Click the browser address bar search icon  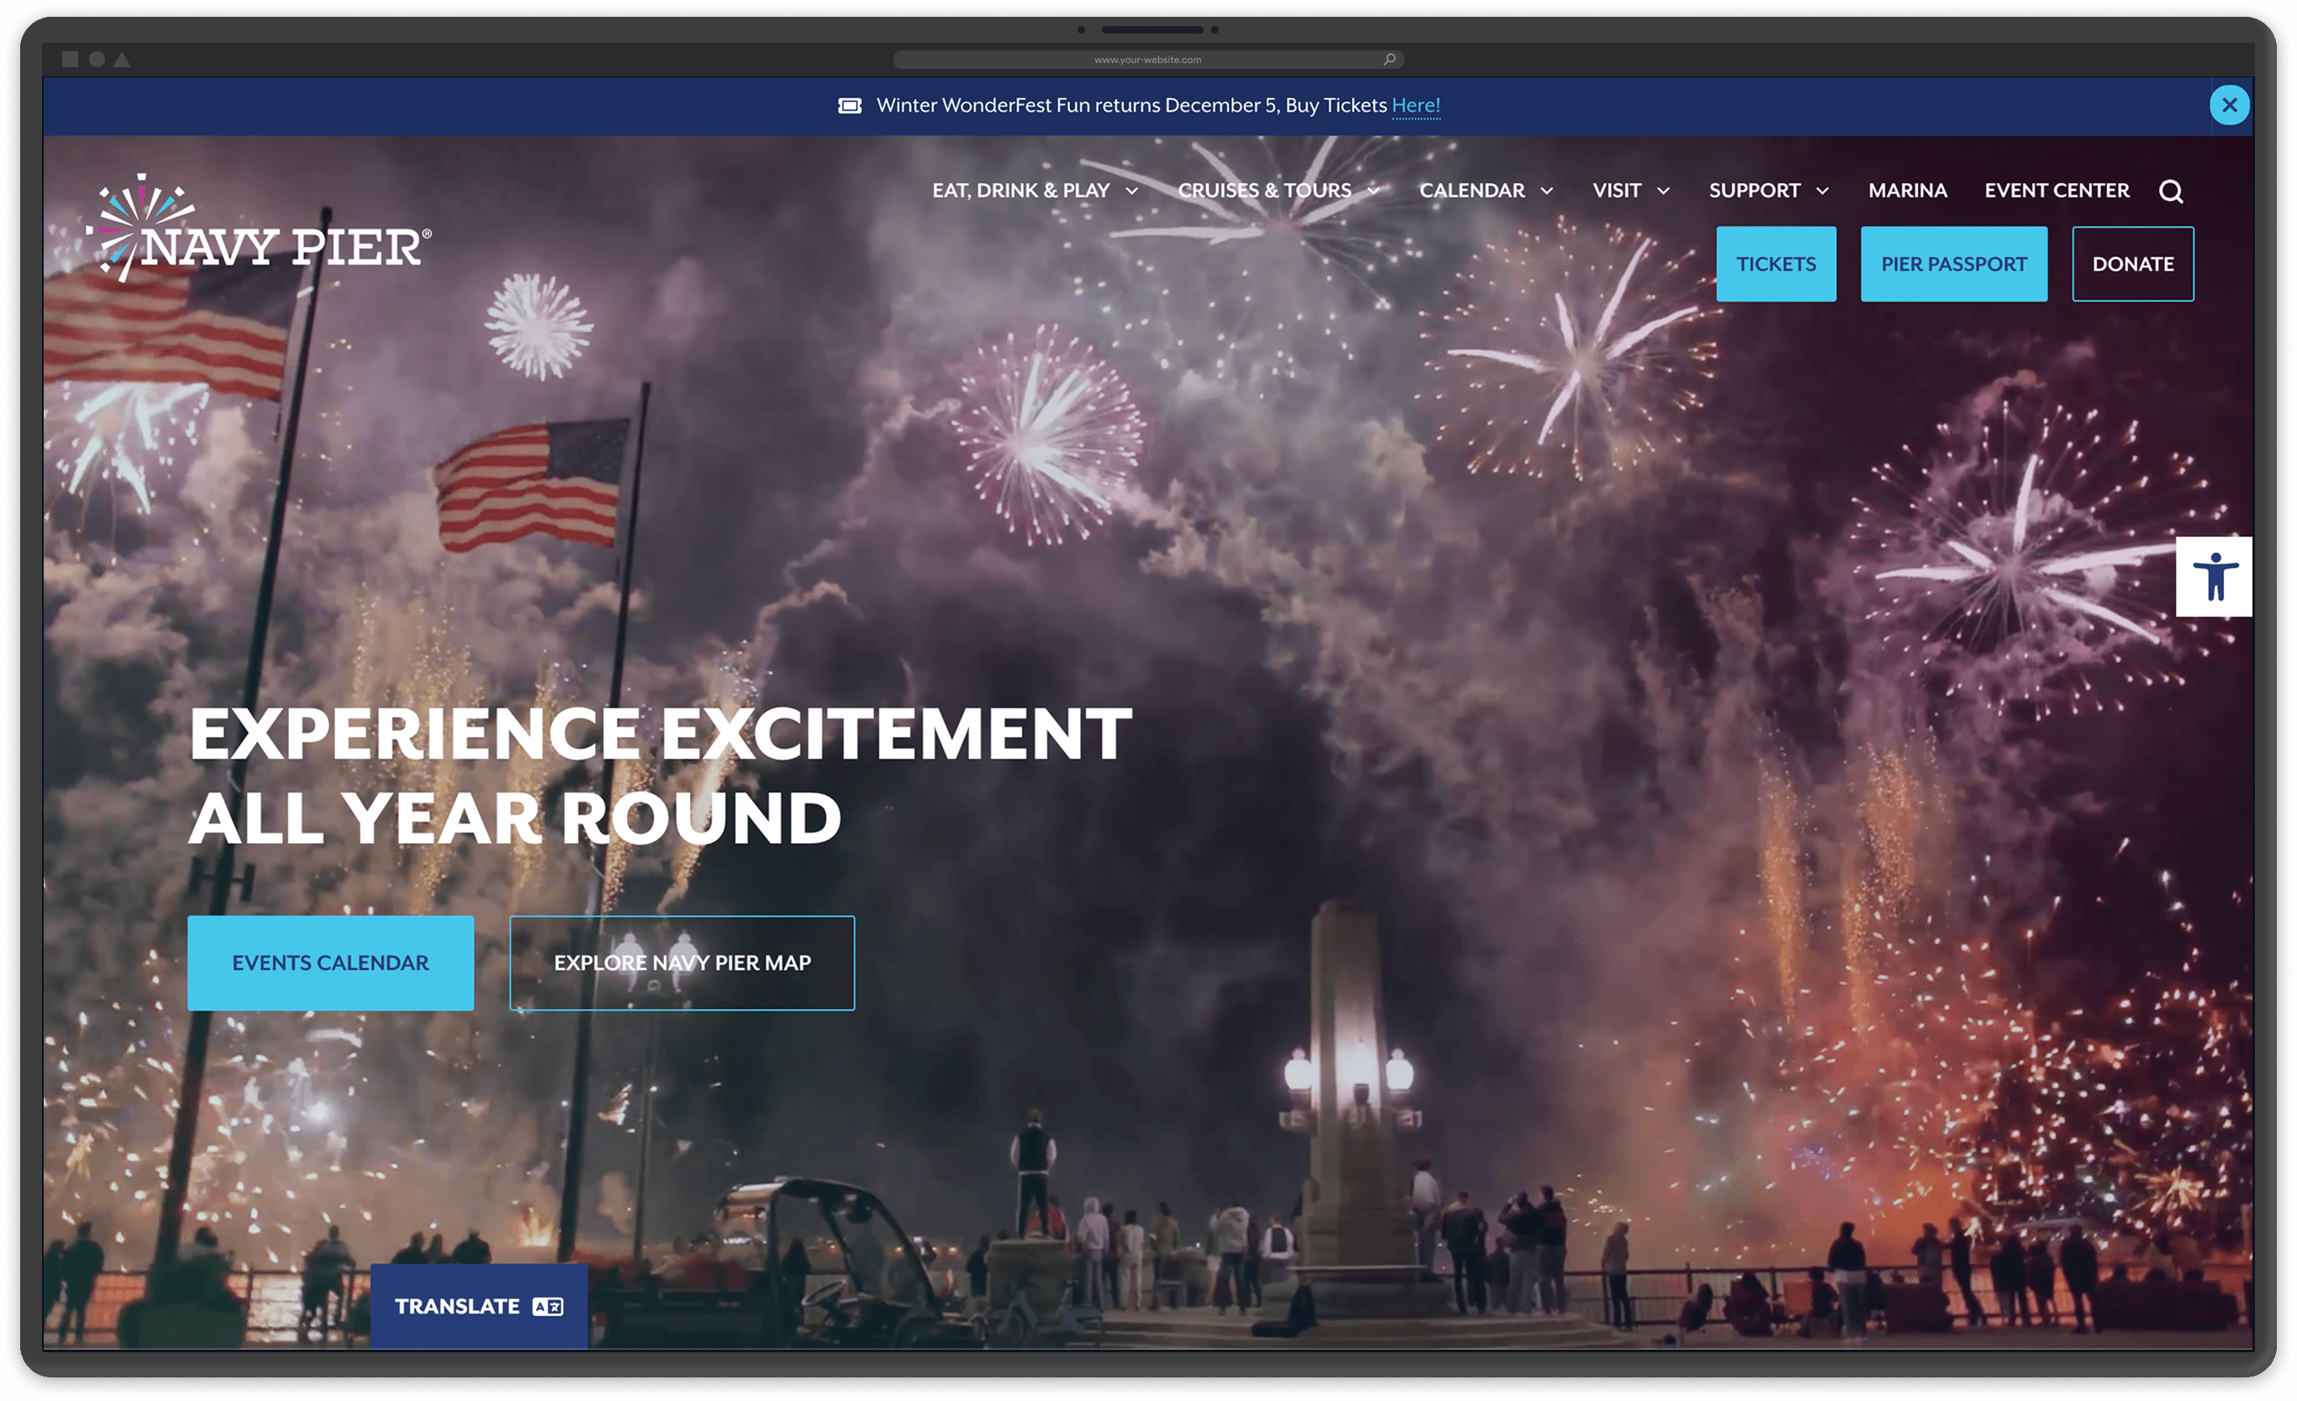click(1389, 60)
